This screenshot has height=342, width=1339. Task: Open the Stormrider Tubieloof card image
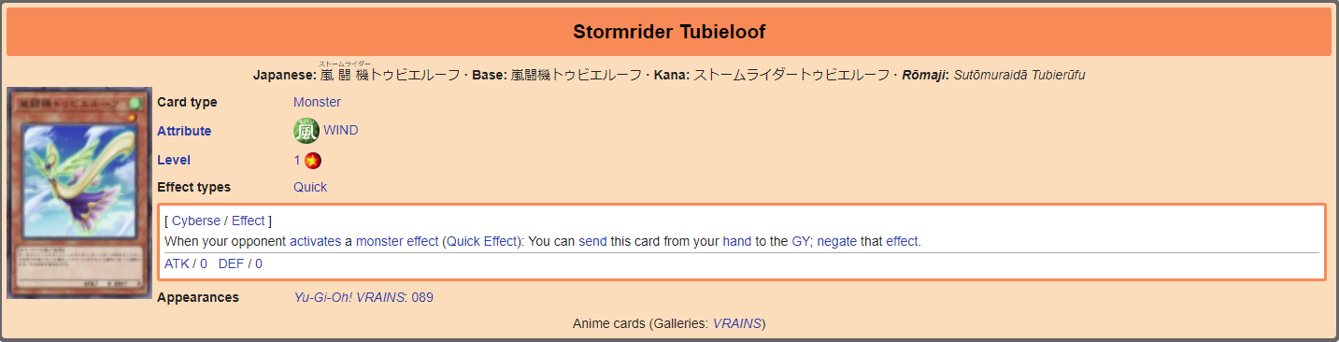click(79, 193)
